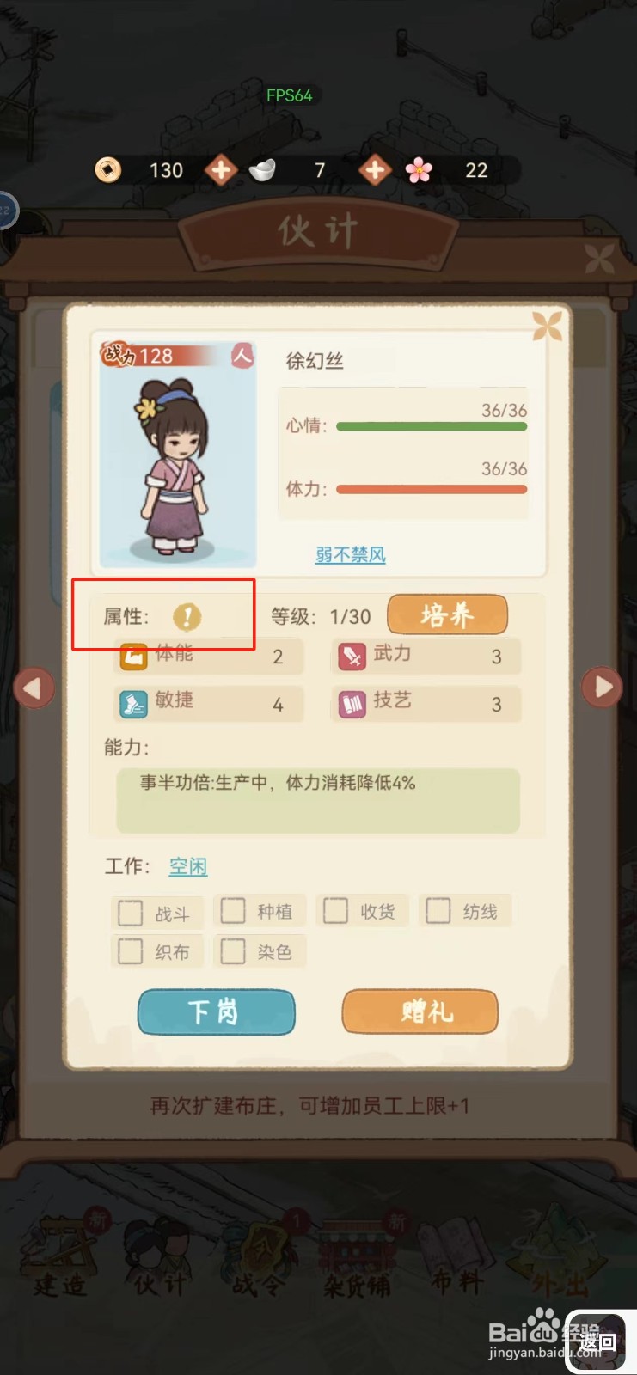Tick the 染色 work checkbox
637x1375 pixels.
point(233,951)
